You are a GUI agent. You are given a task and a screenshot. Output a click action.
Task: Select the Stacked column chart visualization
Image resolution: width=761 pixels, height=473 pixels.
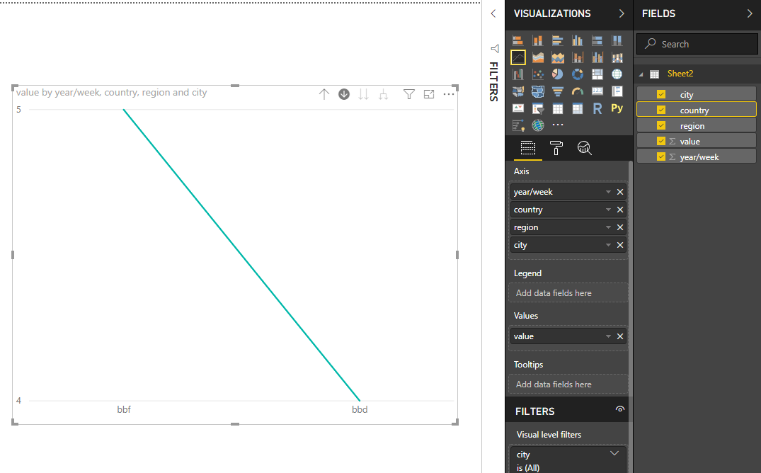(538, 40)
